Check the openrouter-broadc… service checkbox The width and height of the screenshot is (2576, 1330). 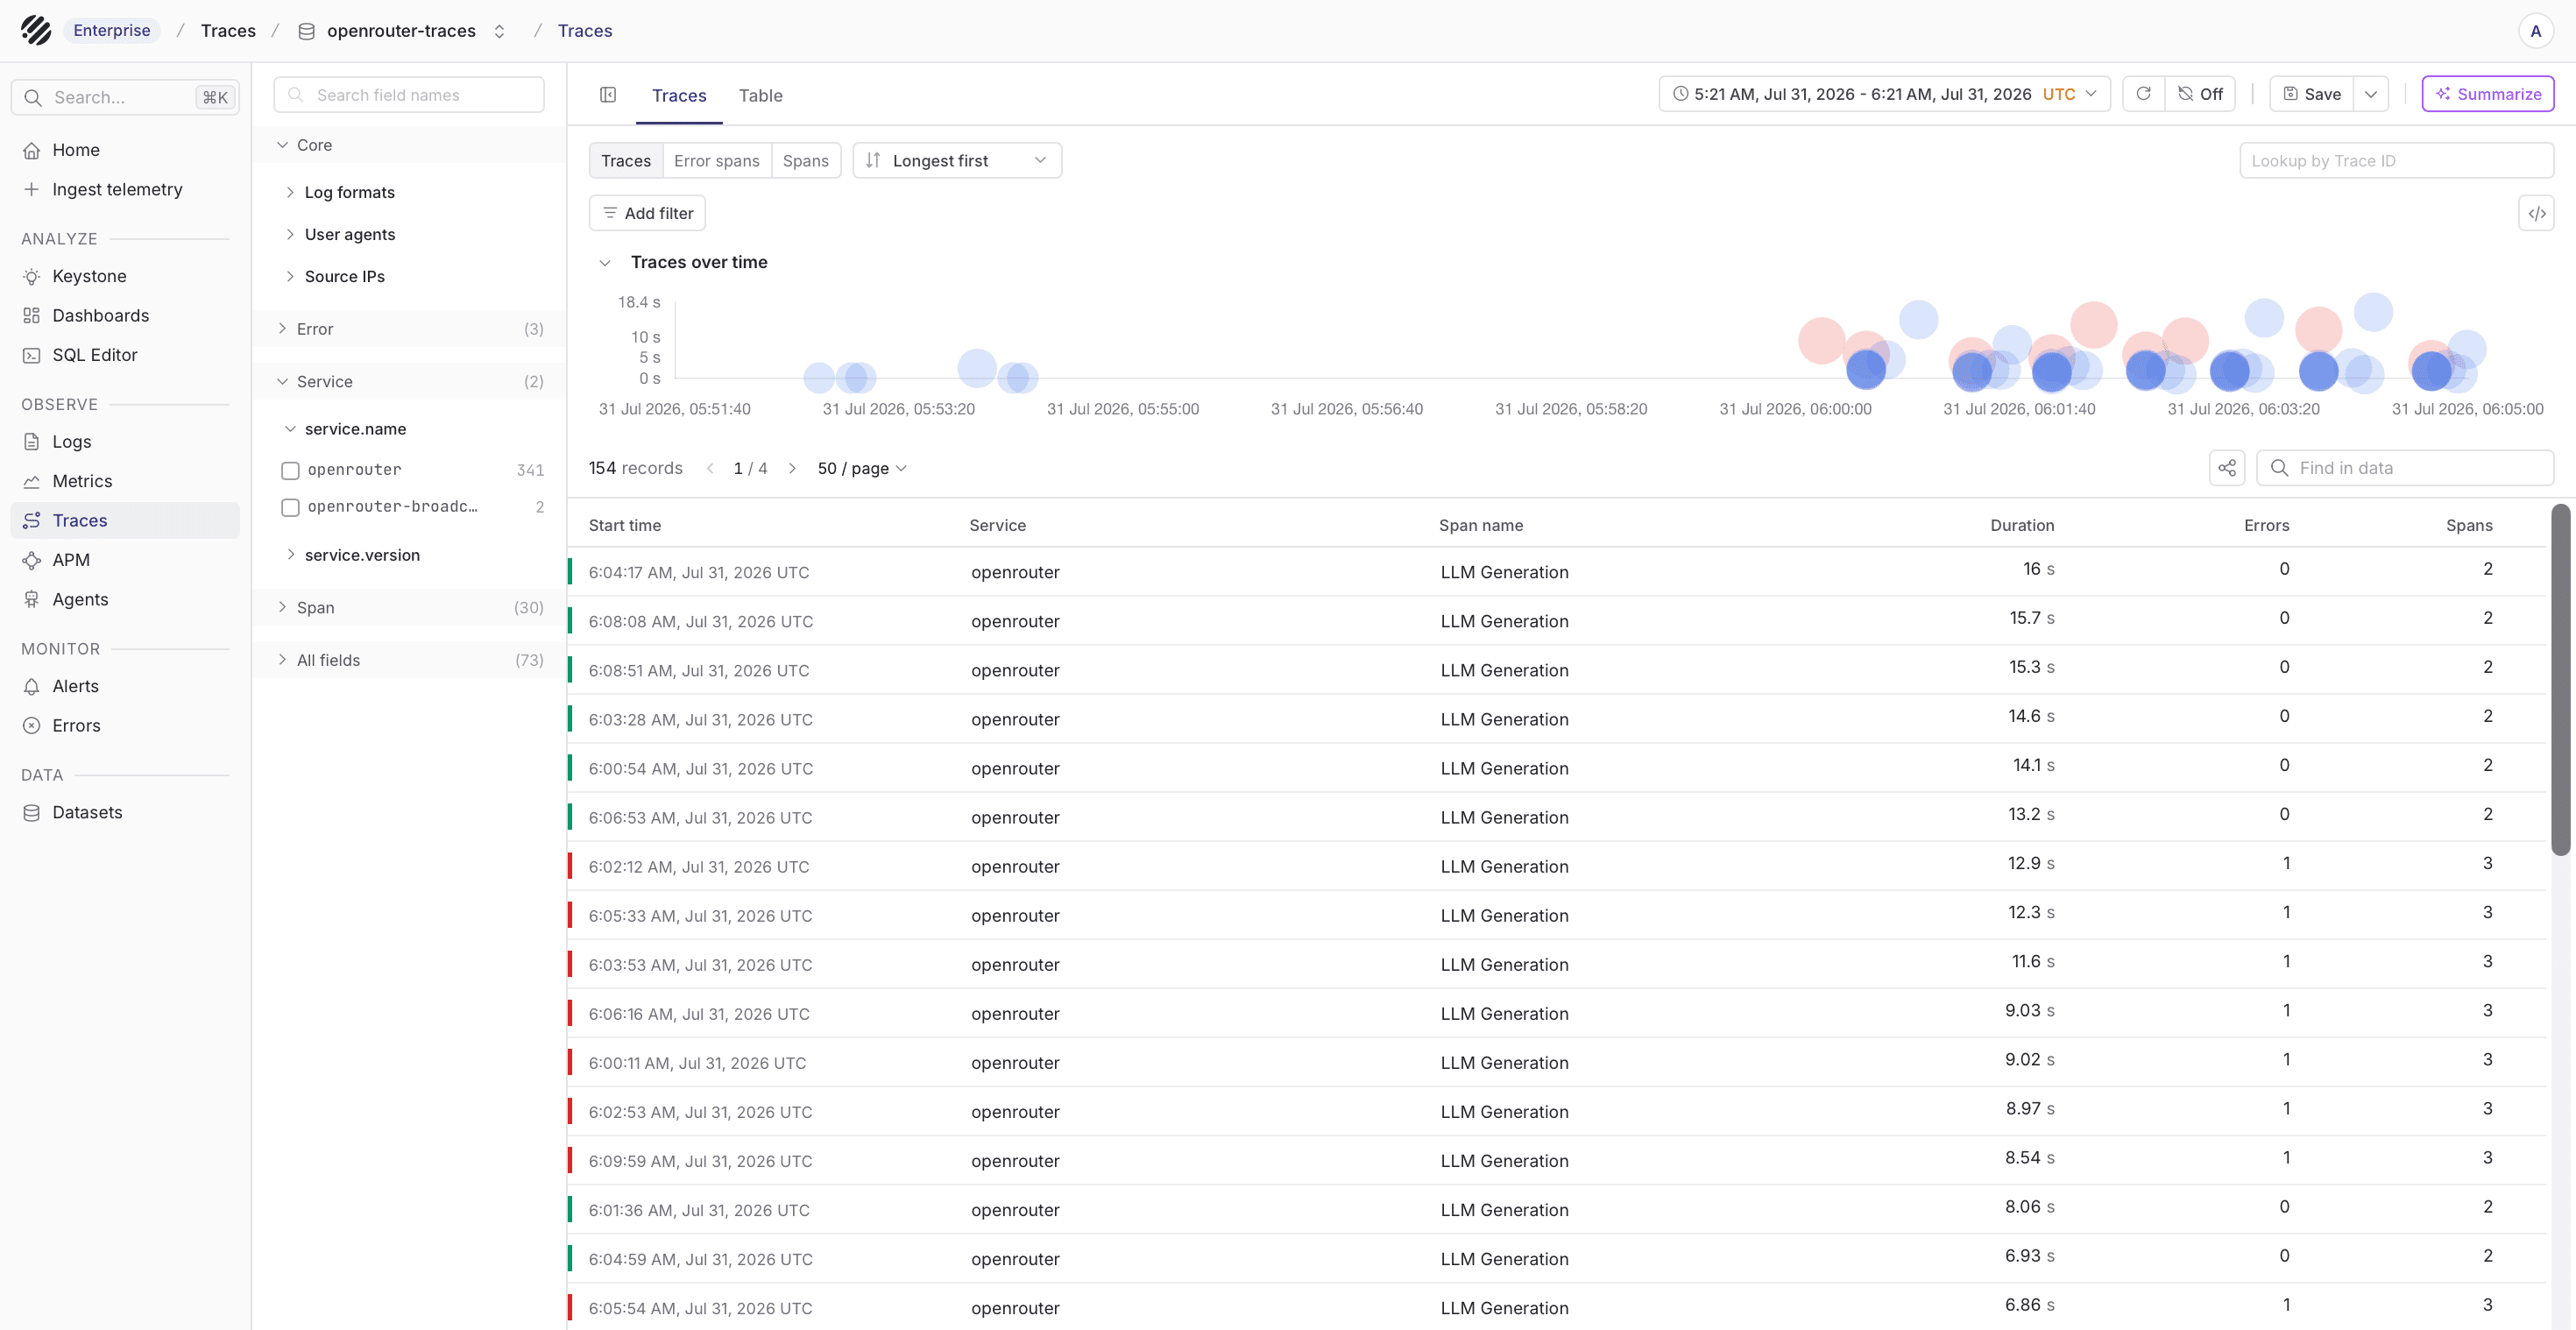point(290,507)
